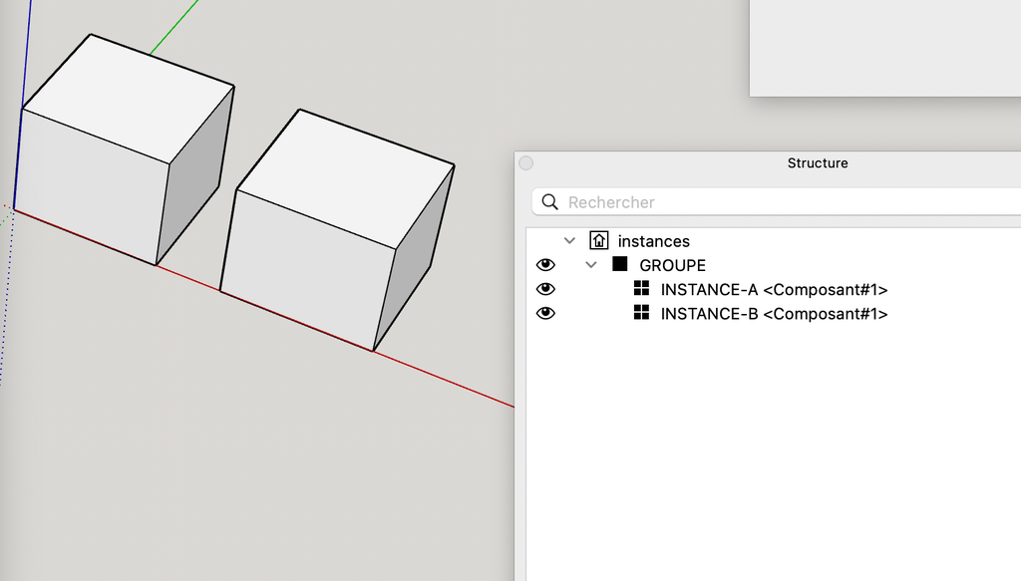Hide the GROUPE row with its eye icon
The image size is (1021, 581).
click(545, 265)
